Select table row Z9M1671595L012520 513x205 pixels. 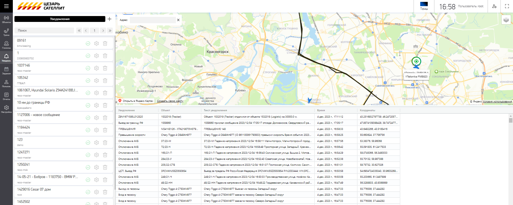click(x=258, y=117)
